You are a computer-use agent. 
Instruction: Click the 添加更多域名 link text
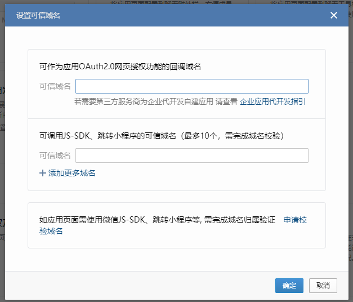(x=72, y=173)
